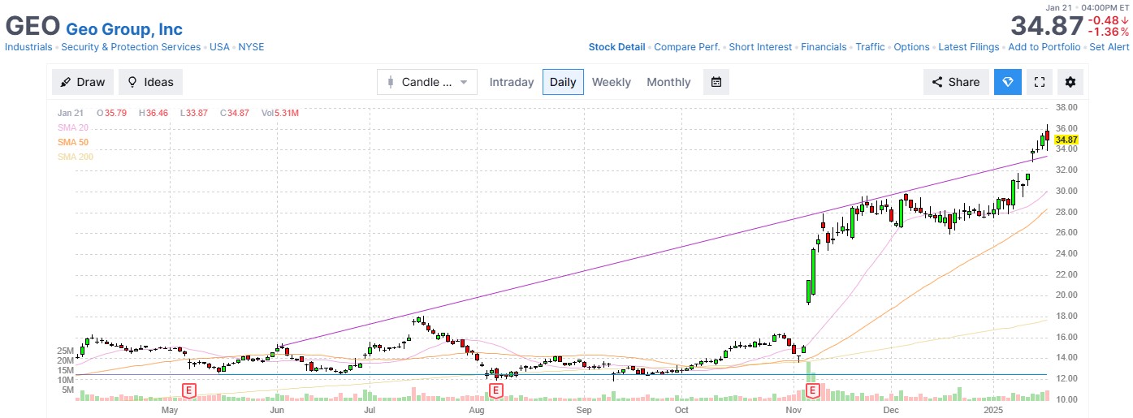This screenshot has width=1133, height=418.
Task: Open the USA country link
Action: (x=219, y=47)
